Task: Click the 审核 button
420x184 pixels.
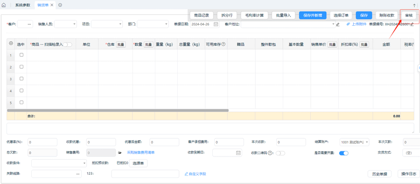Action: pyautogui.click(x=409, y=15)
